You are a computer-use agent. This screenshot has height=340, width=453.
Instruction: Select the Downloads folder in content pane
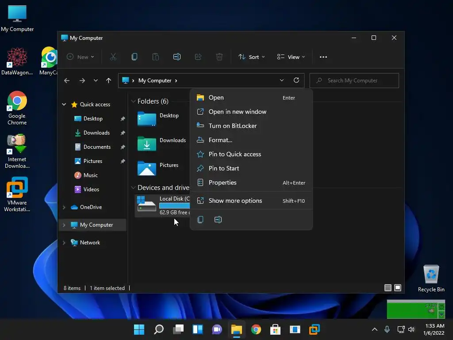click(162, 143)
